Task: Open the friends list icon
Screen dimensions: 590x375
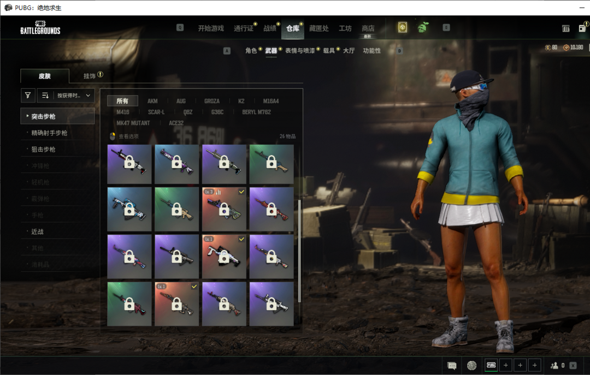Action: [x=554, y=365]
